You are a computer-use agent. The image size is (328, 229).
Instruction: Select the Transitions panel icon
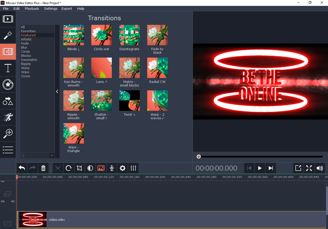[x=8, y=52]
